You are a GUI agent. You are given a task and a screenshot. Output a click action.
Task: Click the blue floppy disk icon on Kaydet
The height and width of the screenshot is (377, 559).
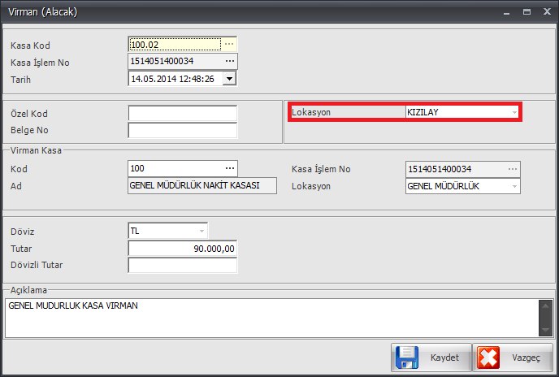point(407,357)
